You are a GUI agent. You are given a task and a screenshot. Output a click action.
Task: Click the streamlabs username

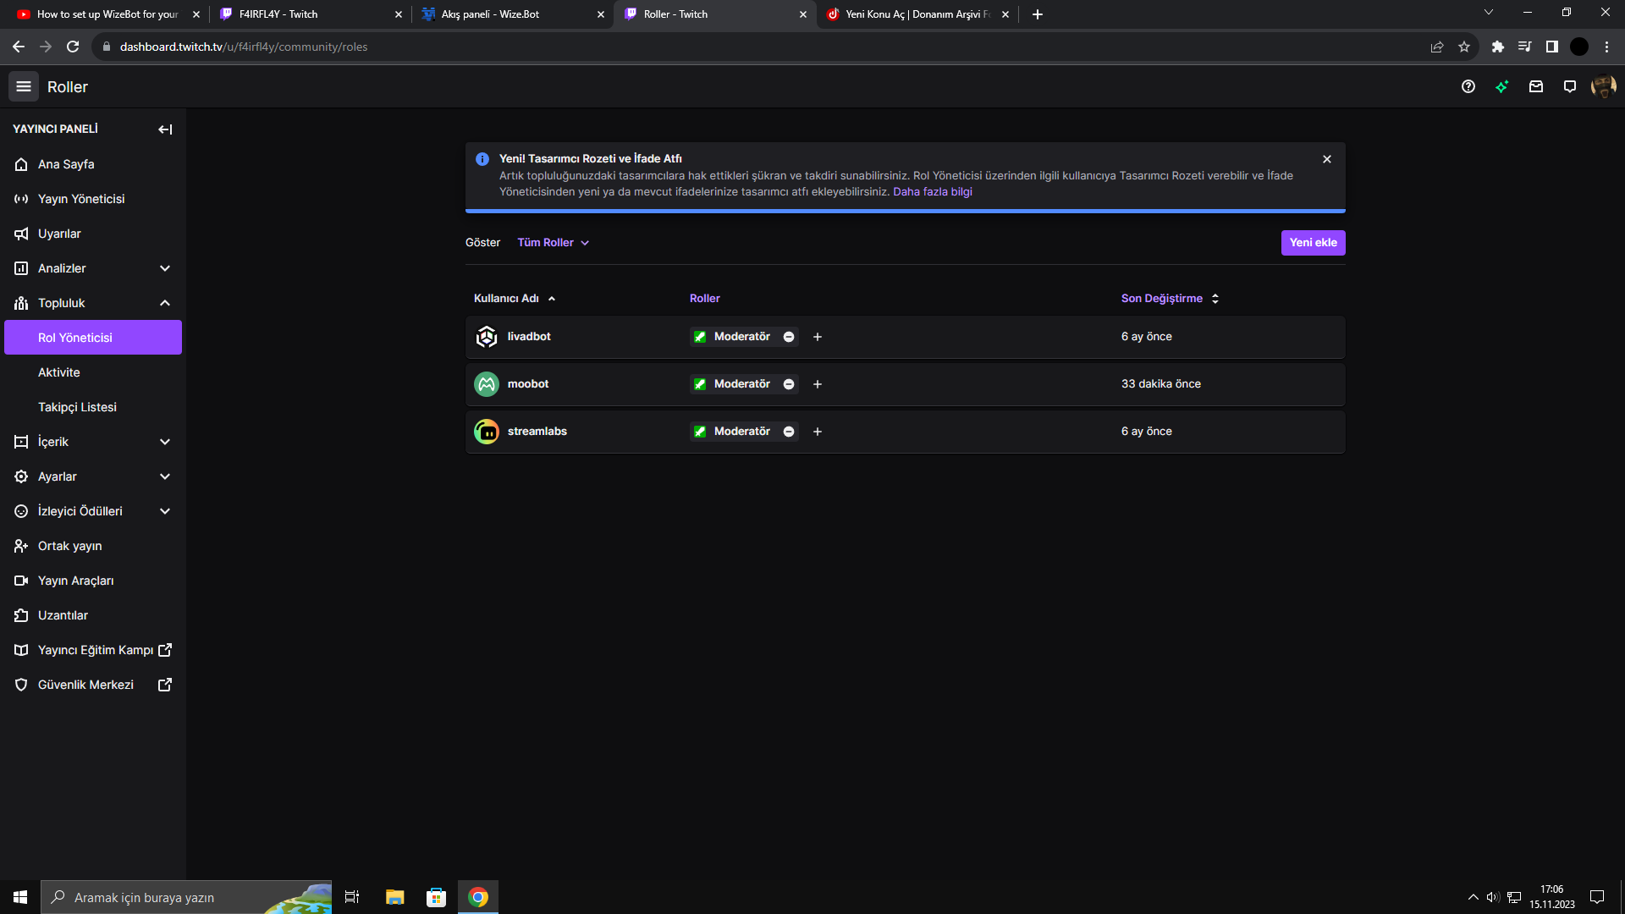pos(537,432)
